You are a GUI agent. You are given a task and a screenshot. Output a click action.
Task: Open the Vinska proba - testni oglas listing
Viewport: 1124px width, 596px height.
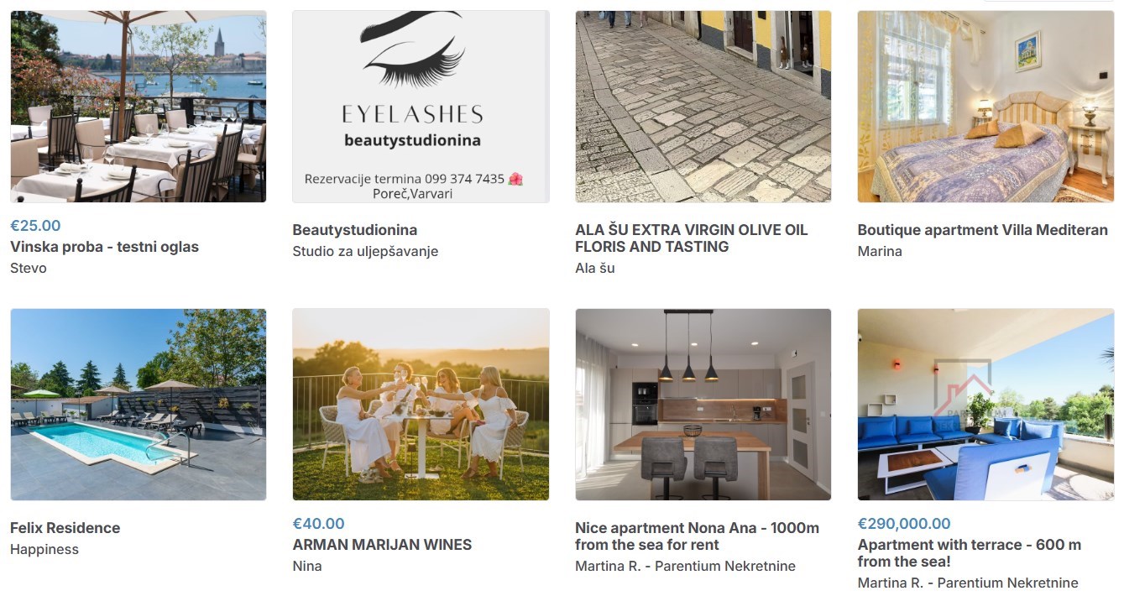coord(104,247)
